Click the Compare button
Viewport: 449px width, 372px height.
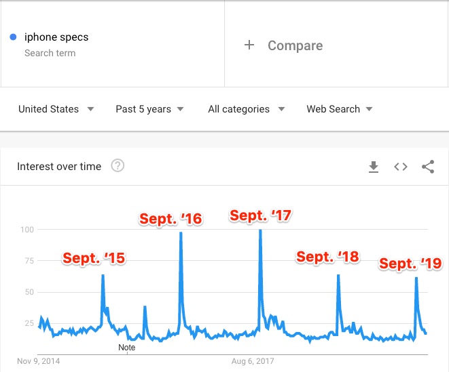click(295, 45)
